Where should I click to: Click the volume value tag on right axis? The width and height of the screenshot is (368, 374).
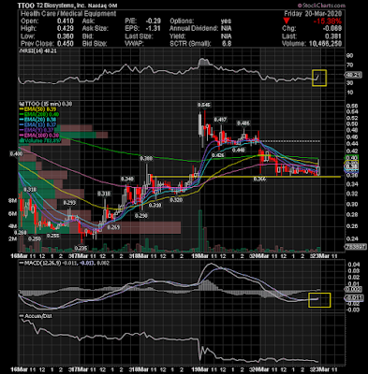click(355, 247)
